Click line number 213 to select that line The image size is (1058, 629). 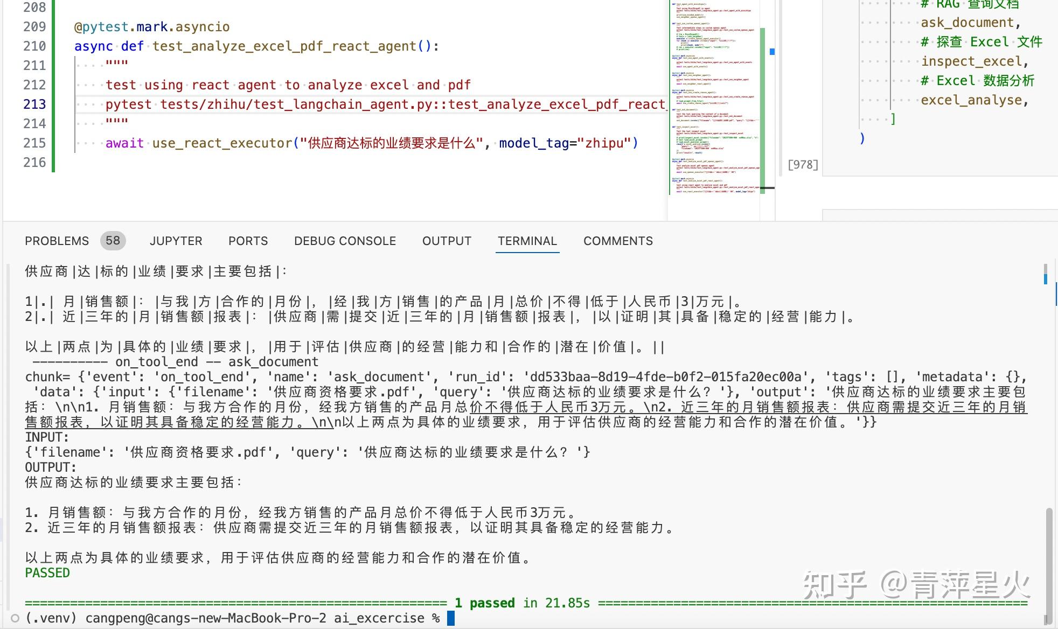pyautogui.click(x=34, y=104)
